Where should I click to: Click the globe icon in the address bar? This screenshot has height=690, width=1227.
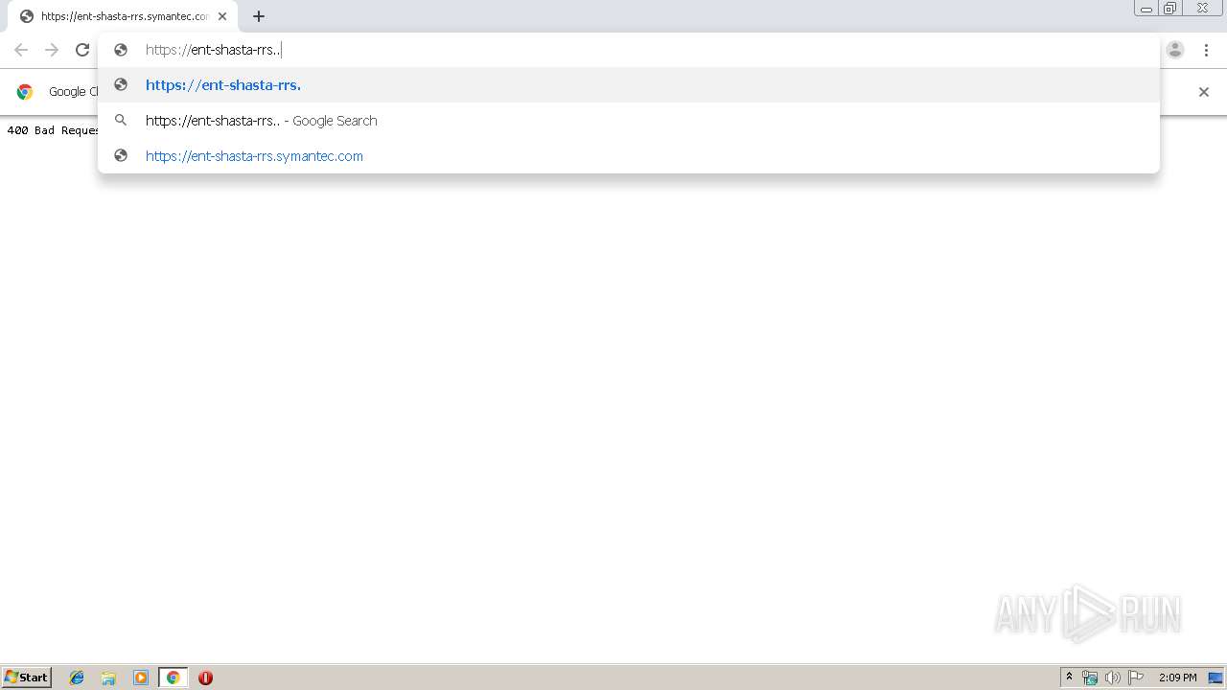coord(121,50)
